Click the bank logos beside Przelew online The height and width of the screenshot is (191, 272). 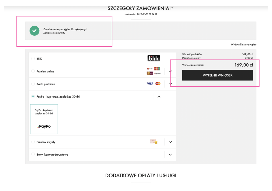click(x=153, y=71)
